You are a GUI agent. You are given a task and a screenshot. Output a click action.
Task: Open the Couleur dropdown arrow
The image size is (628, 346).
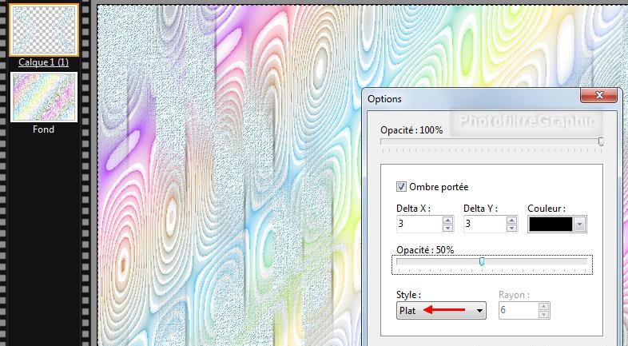[580, 225]
